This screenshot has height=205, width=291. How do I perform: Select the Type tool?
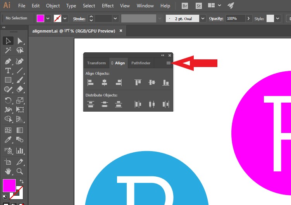tap(8, 71)
